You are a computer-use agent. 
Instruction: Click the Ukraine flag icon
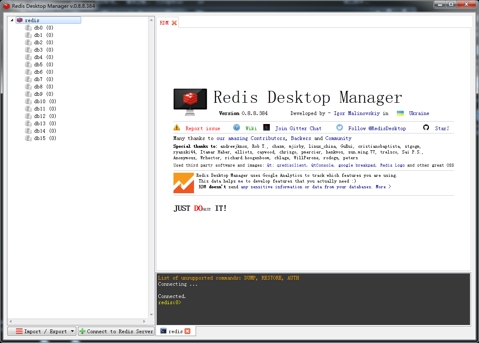[x=400, y=113]
